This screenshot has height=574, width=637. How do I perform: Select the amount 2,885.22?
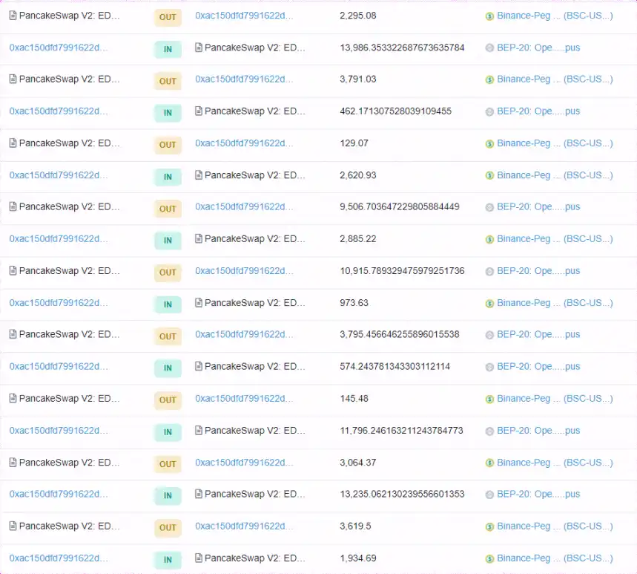pyautogui.click(x=358, y=239)
